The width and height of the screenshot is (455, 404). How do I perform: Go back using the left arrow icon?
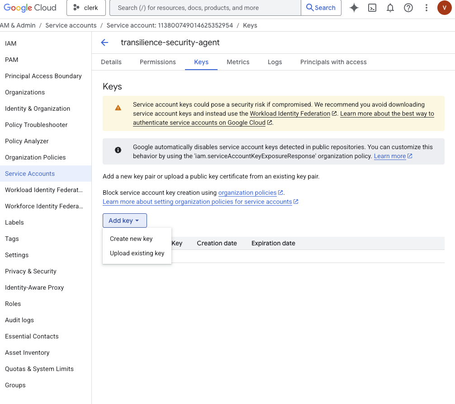pos(104,42)
